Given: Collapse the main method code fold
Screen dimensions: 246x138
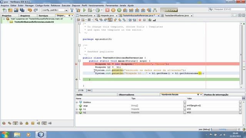Looking at the screenshot, I should click(x=80, y=61).
